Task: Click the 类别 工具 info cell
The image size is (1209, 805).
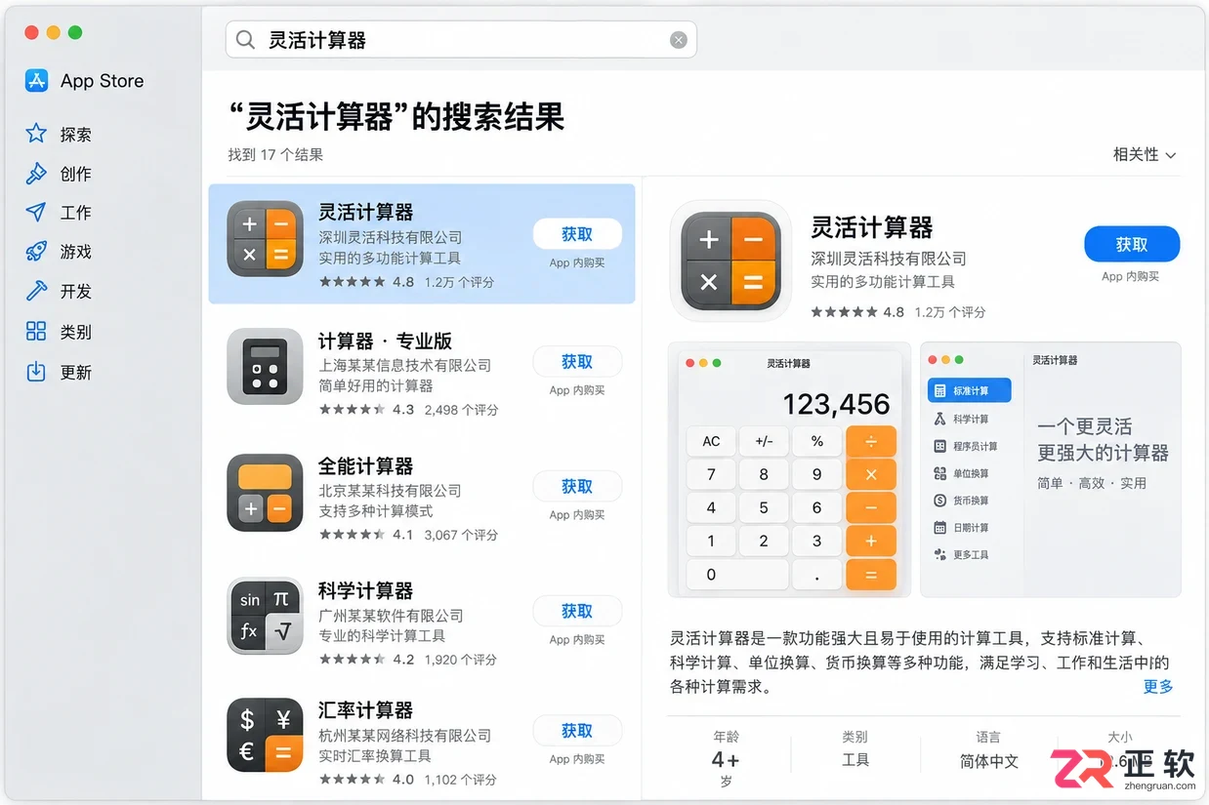Action: point(855,749)
